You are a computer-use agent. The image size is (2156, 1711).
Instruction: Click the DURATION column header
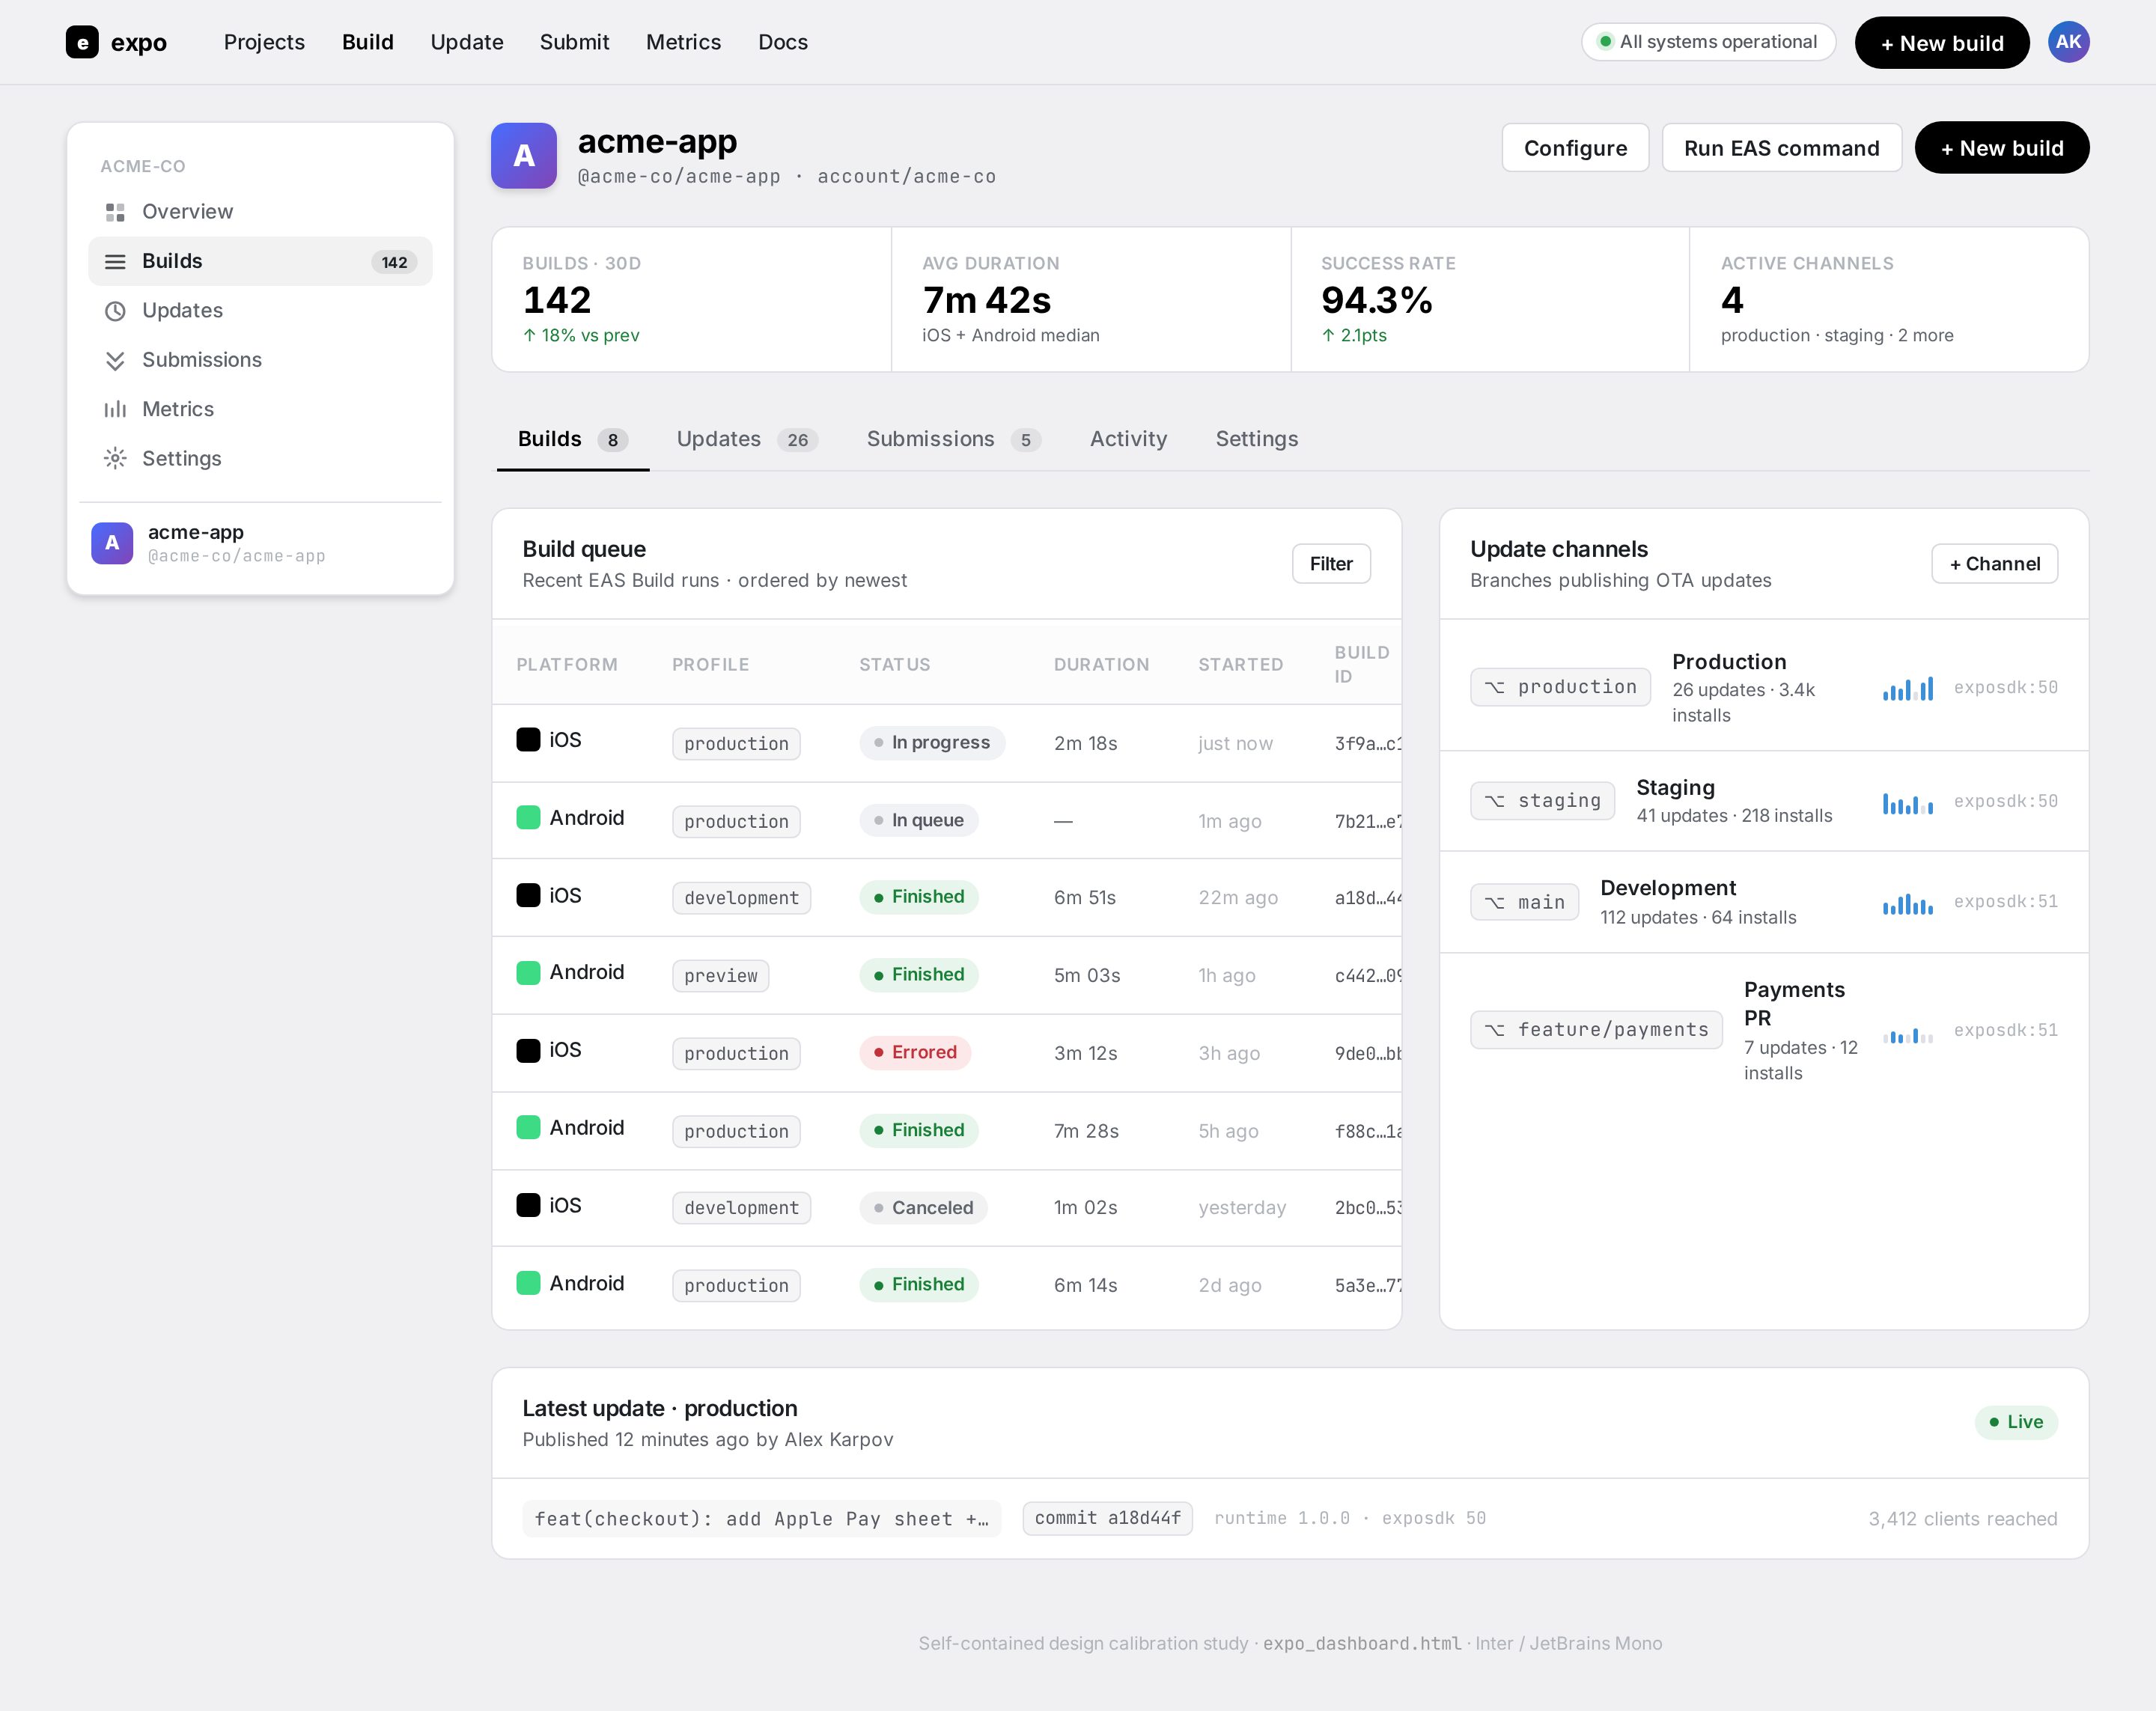[1101, 665]
